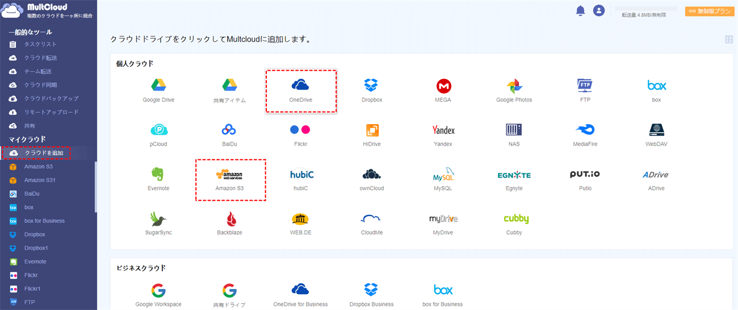Add Google Workspace business cloud
The image size is (738, 310).
tap(158, 296)
